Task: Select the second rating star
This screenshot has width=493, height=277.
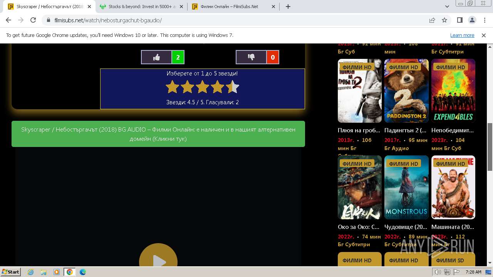Action: (188, 87)
